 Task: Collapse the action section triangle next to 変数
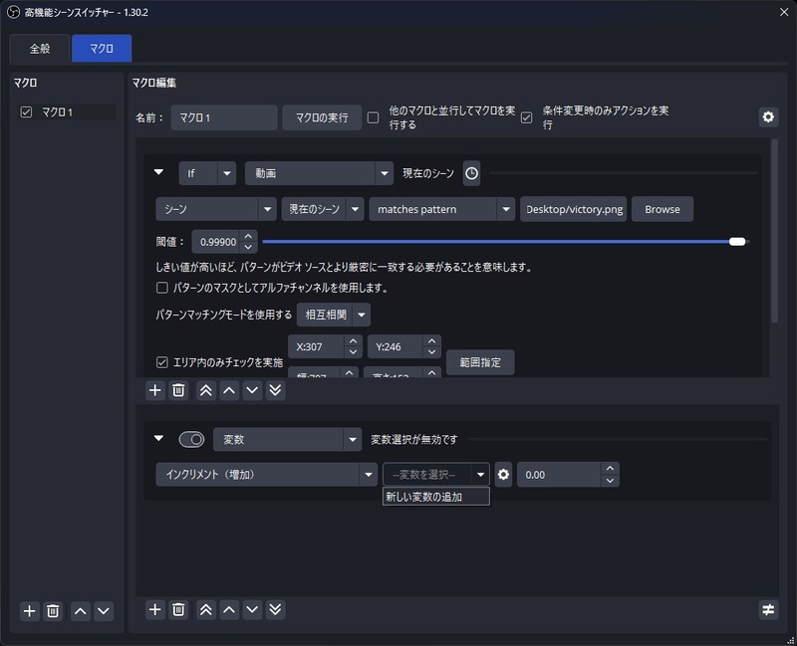pyautogui.click(x=158, y=438)
